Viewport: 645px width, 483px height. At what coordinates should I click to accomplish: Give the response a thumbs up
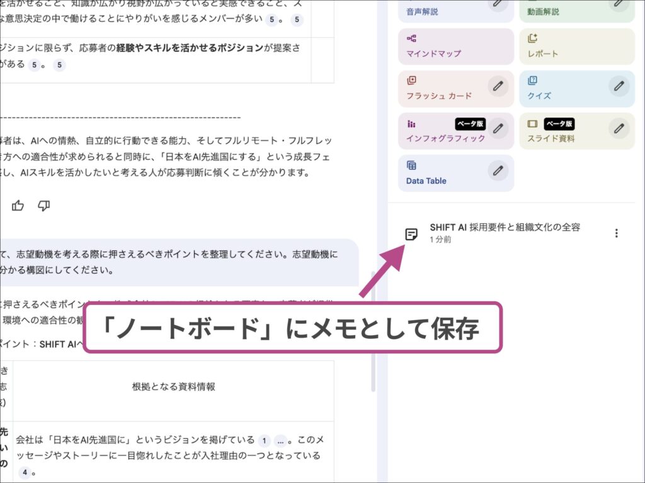point(18,205)
